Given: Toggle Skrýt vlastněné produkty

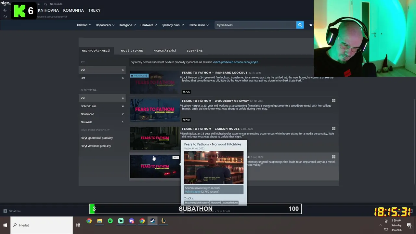Looking at the screenshot, I should pyautogui.click(x=96, y=146).
